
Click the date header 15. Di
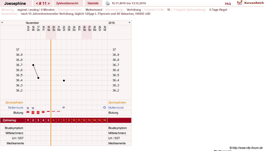click(28, 28)
